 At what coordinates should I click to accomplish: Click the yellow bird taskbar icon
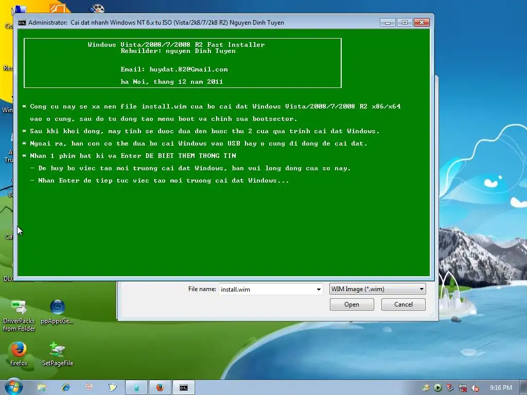click(113, 388)
